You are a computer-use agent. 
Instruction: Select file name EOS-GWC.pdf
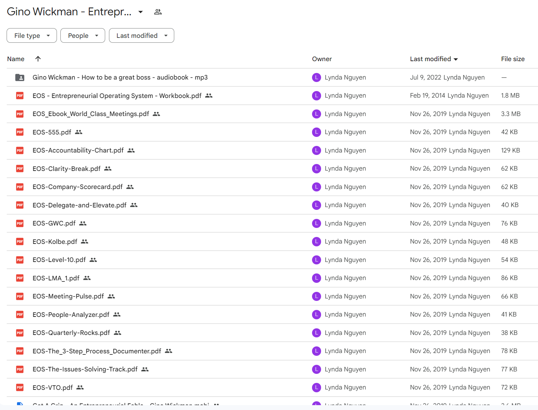click(x=54, y=223)
